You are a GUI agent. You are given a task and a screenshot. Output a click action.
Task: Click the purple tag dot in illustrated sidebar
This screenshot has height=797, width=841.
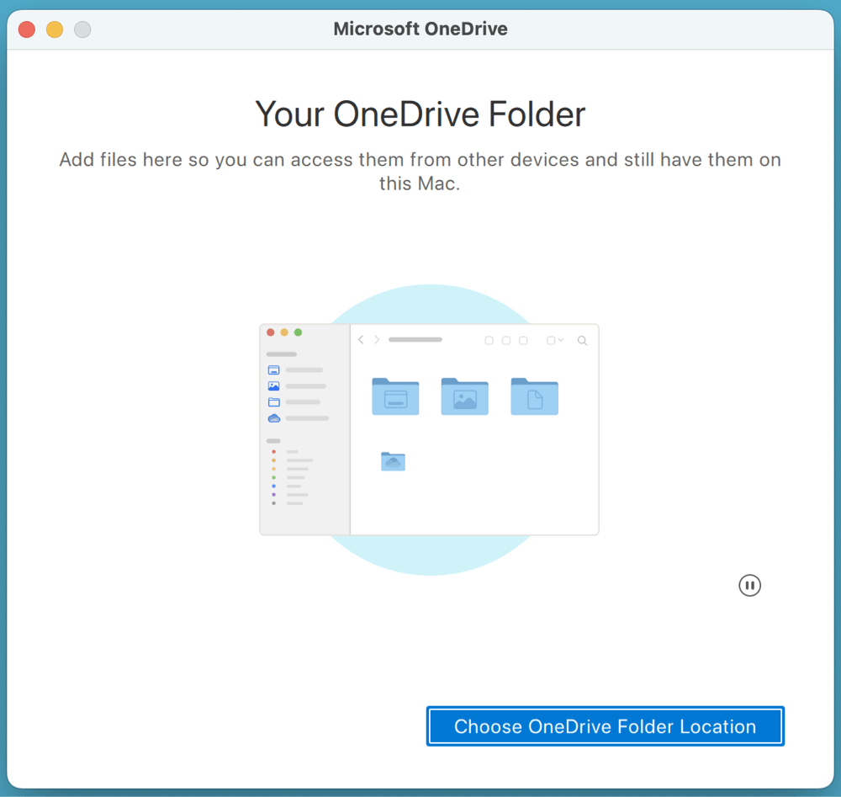coord(273,495)
